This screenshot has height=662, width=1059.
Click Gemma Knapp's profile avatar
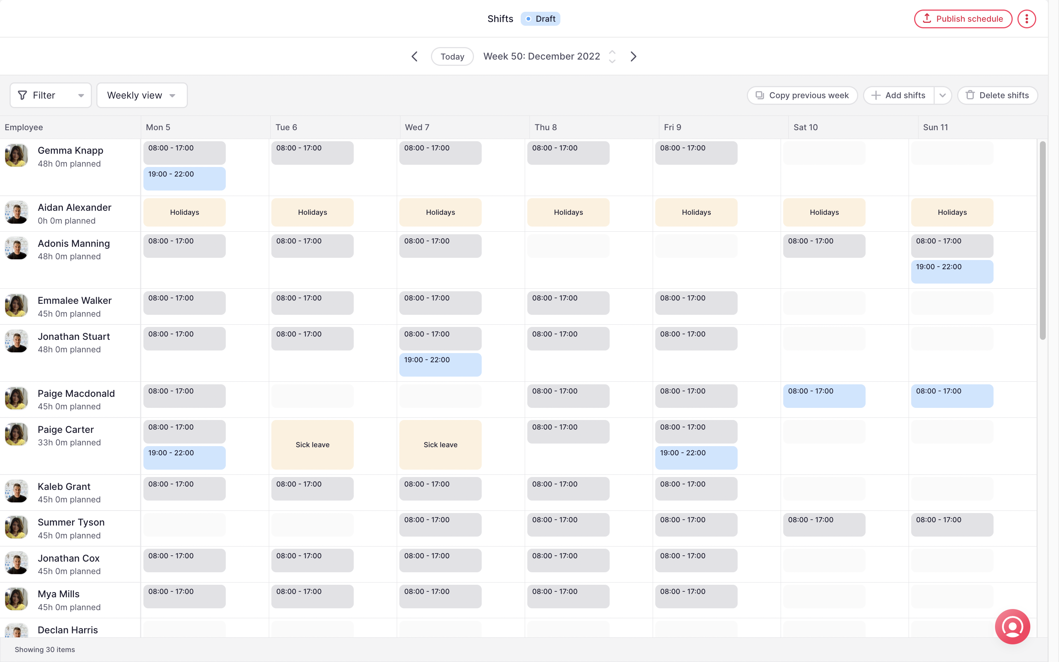(x=16, y=156)
